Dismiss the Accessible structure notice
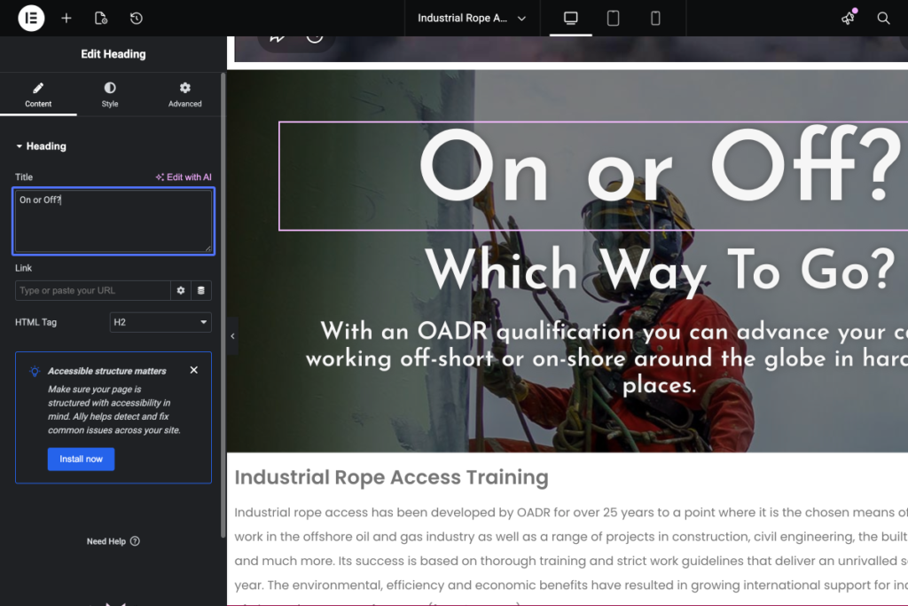The image size is (908, 606). [194, 370]
